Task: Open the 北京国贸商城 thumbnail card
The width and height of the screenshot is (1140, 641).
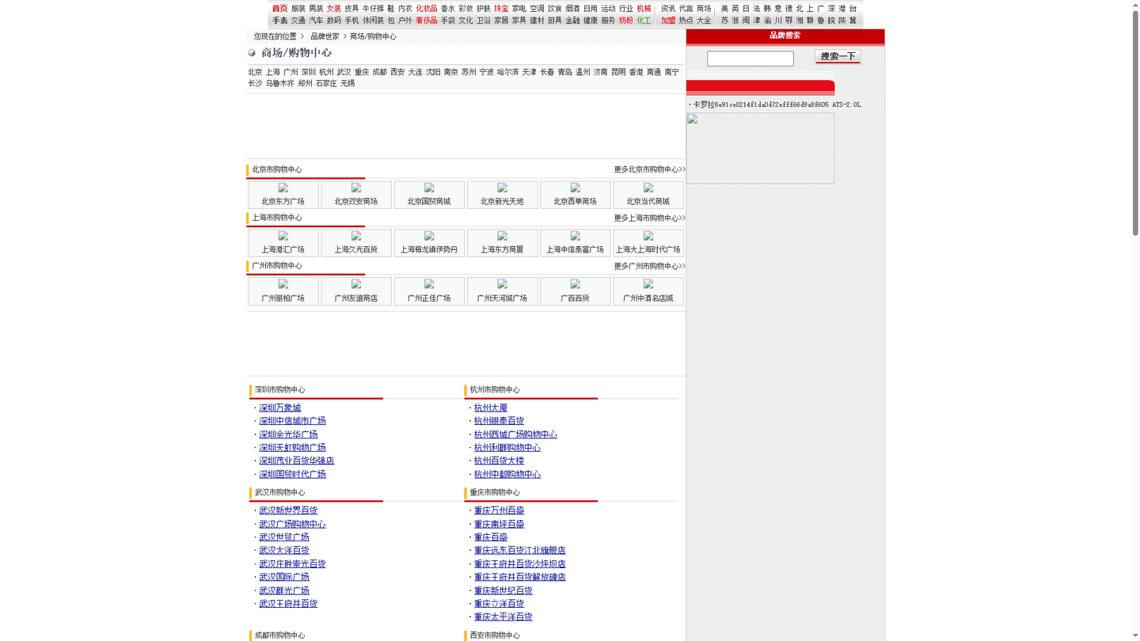Action: [429, 195]
